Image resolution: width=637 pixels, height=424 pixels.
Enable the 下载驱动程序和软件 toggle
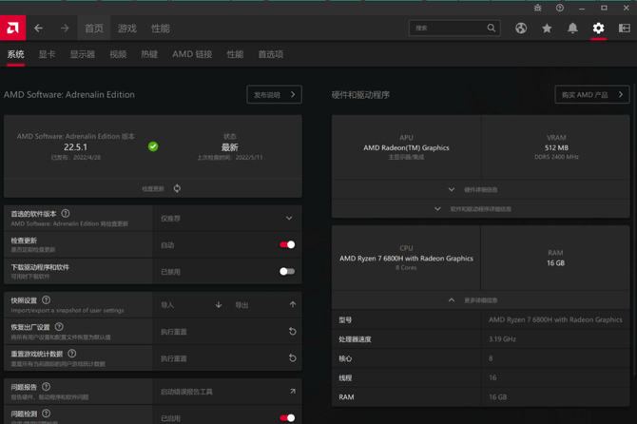click(x=286, y=272)
